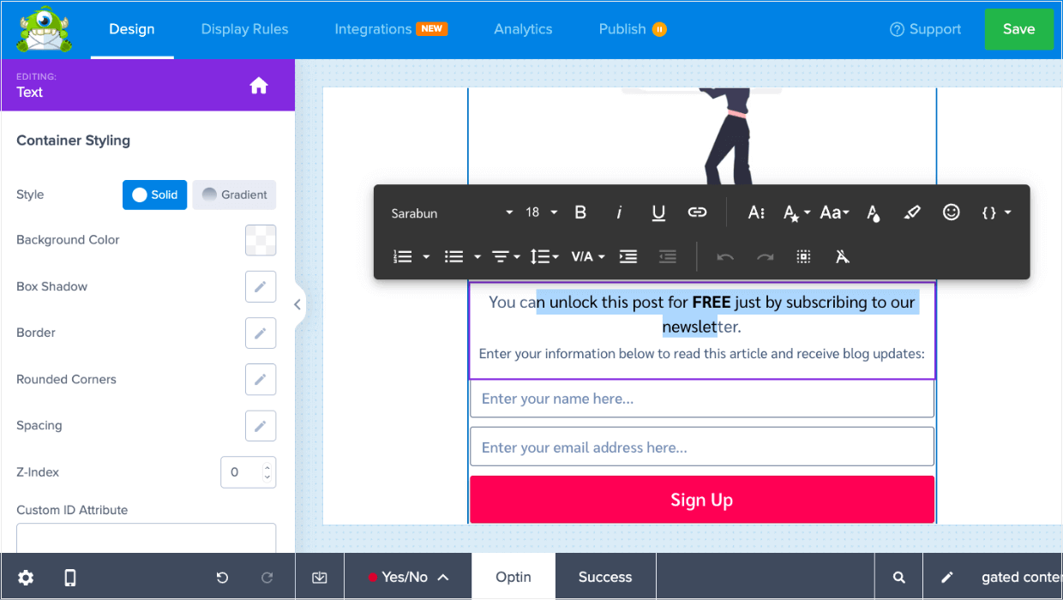The height and width of the screenshot is (600, 1063).
Task: Switch container style to Gradient
Action: coord(234,195)
